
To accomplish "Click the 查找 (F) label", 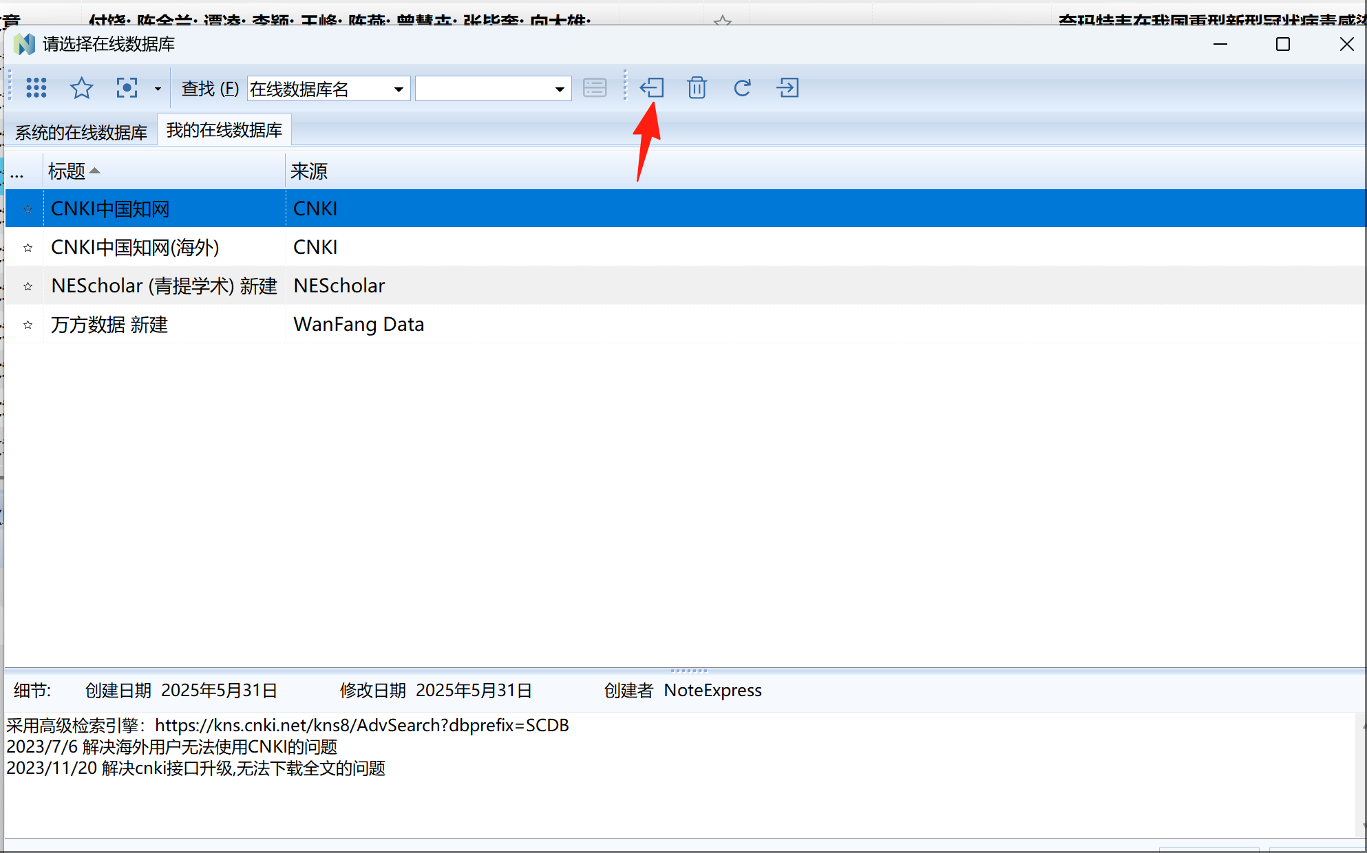I will tap(210, 89).
